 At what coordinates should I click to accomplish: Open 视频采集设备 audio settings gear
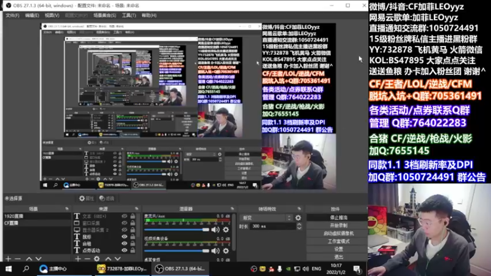[226, 251]
